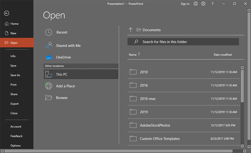Open the Save As menu item

[15, 75]
